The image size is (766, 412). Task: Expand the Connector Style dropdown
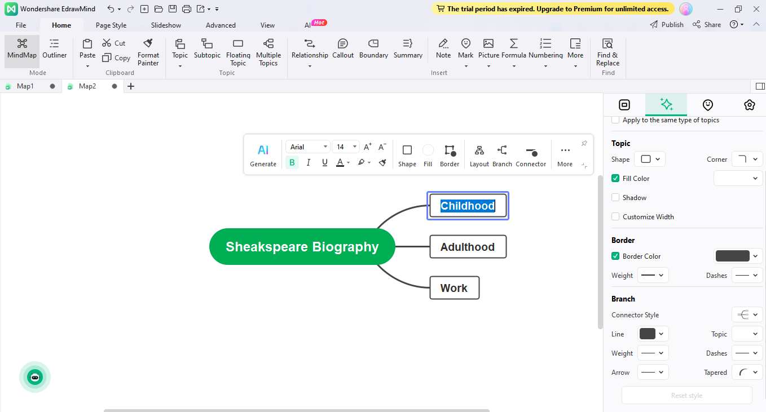(747, 315)
